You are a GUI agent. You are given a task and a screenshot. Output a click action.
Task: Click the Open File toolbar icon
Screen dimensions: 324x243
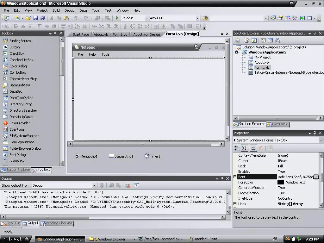[28, 18]
